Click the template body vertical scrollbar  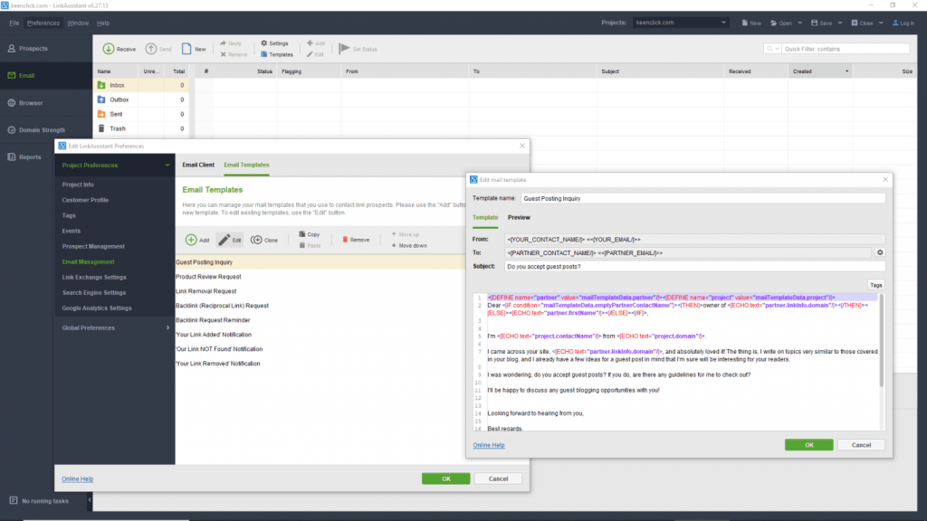(882, 343)
